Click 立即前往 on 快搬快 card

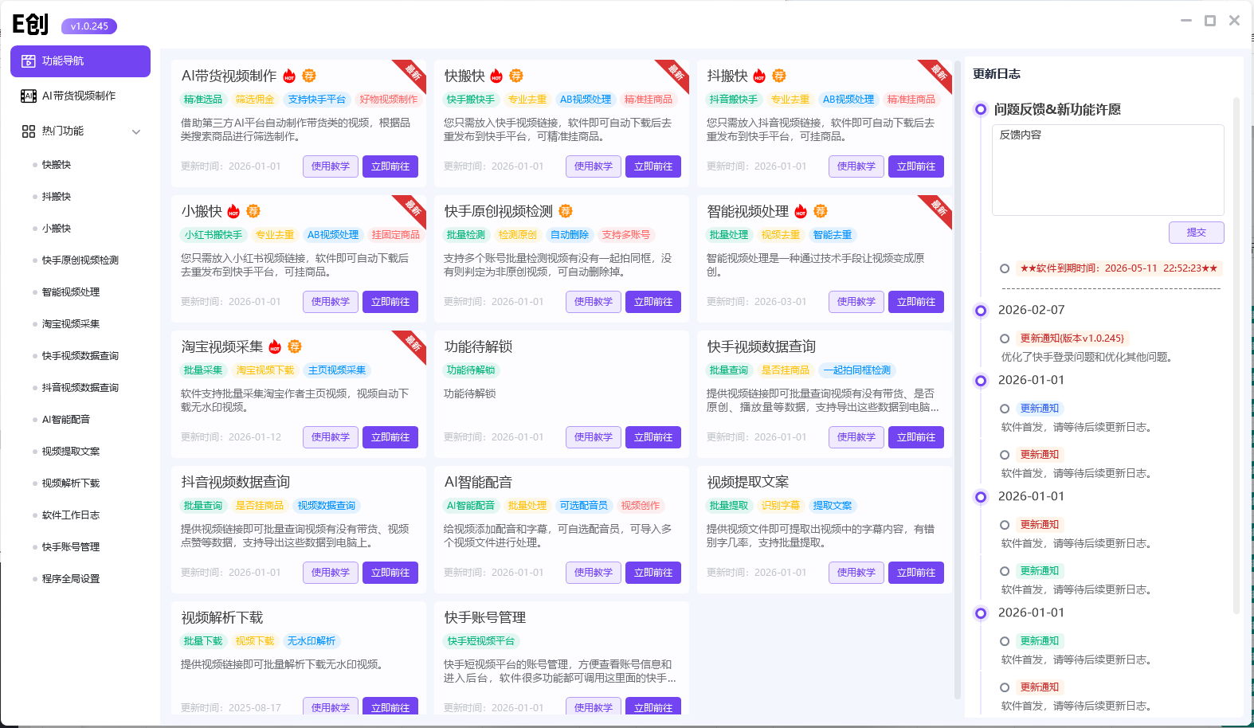point(653,166)
